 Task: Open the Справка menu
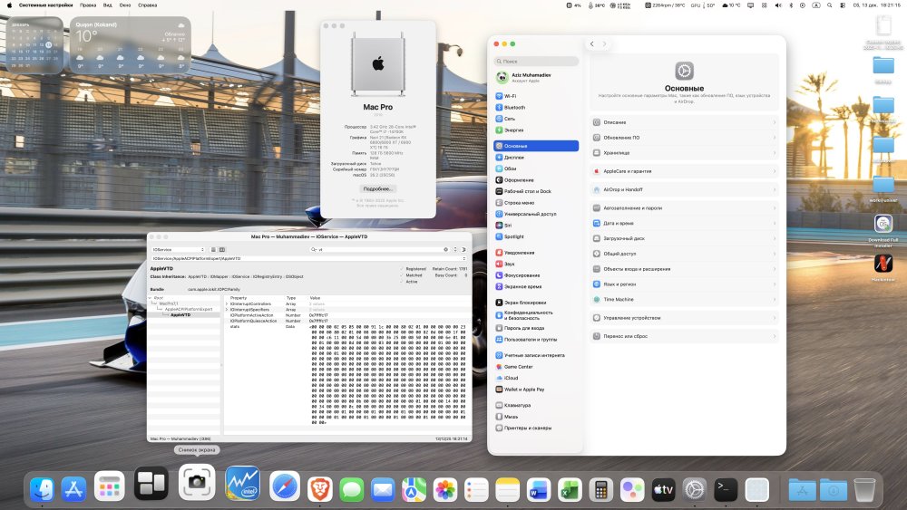tap(148, 5)
